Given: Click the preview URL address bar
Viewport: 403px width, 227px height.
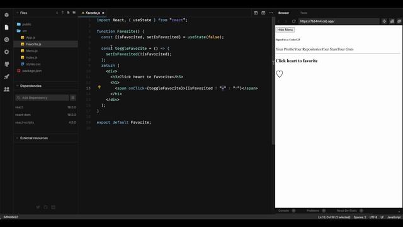Looking at the screenshot, I should 339,21.
